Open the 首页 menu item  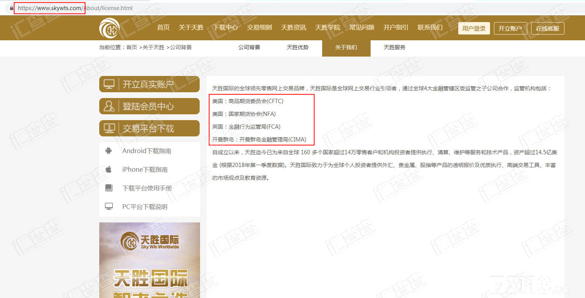(163, 28)
